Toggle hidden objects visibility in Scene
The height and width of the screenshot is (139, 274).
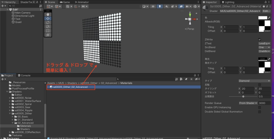point(181,6)
